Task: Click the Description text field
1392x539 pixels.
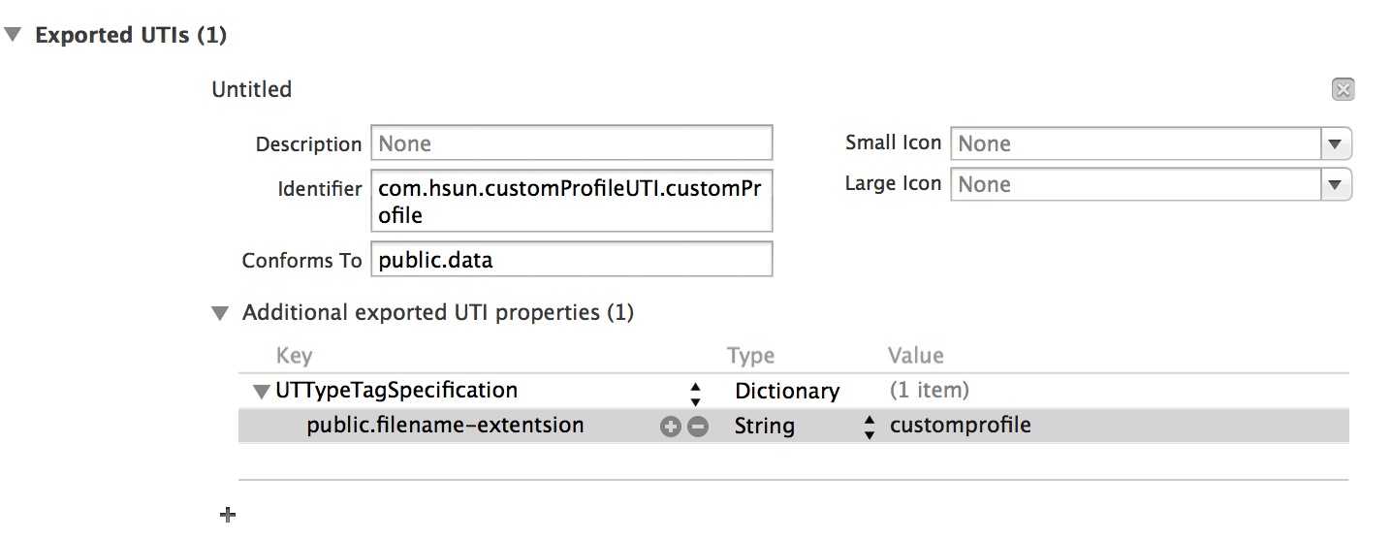Action: [571, 143]
